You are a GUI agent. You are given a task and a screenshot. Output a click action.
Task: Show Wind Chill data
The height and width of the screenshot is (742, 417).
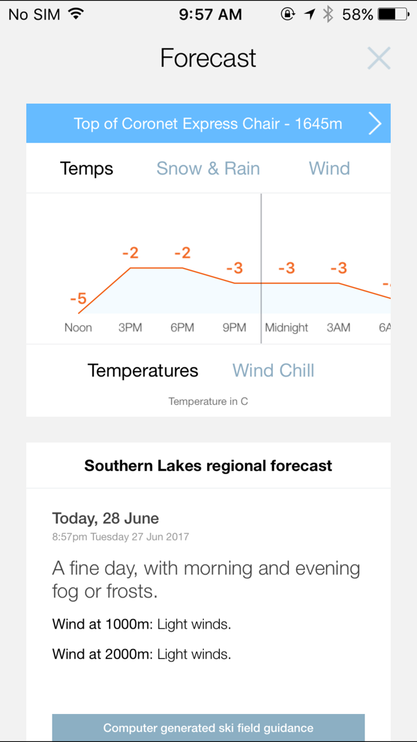(273, 370)
